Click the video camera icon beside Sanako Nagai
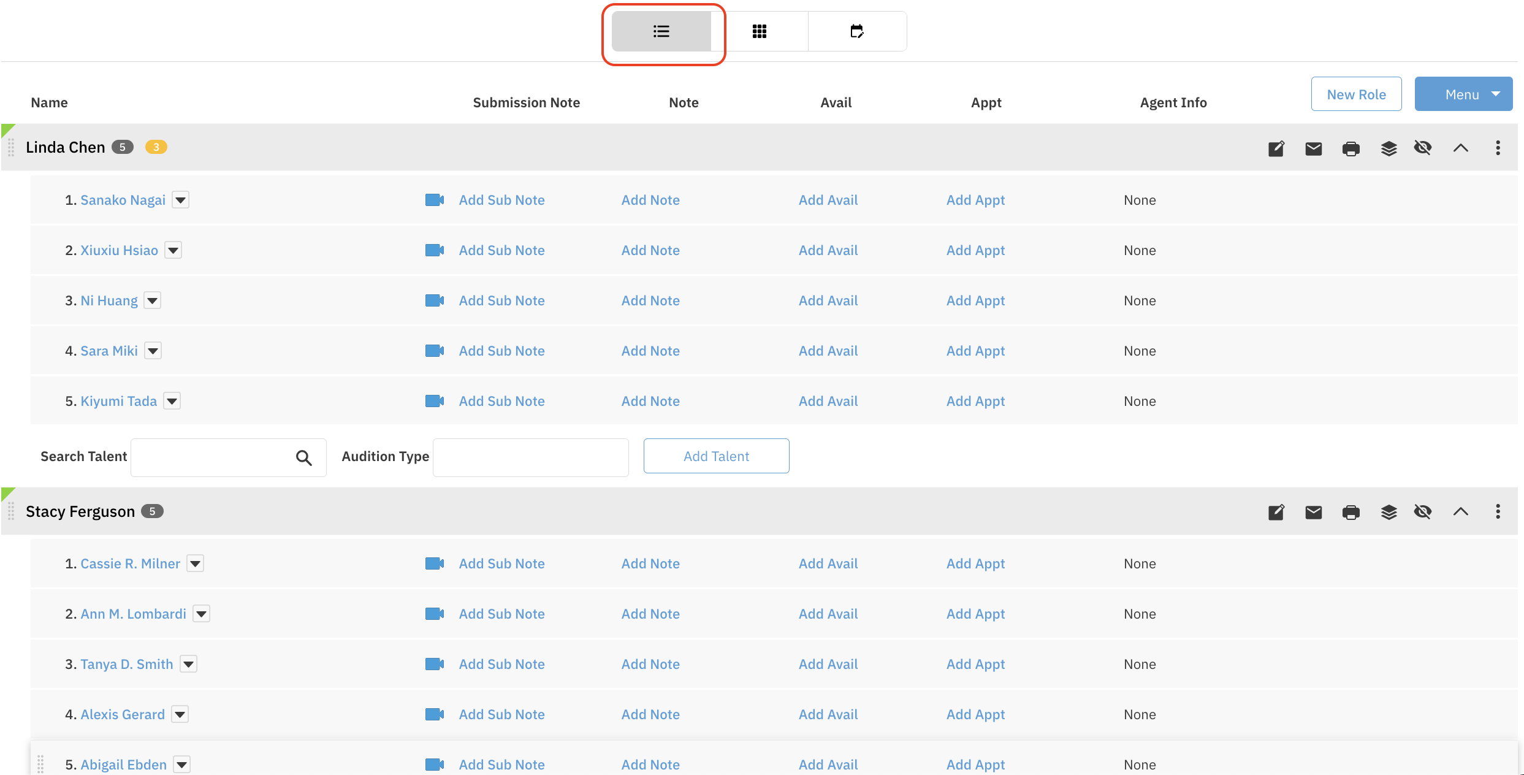The image size is (1524, 775). pyautogui.click(x=434, y=200)
